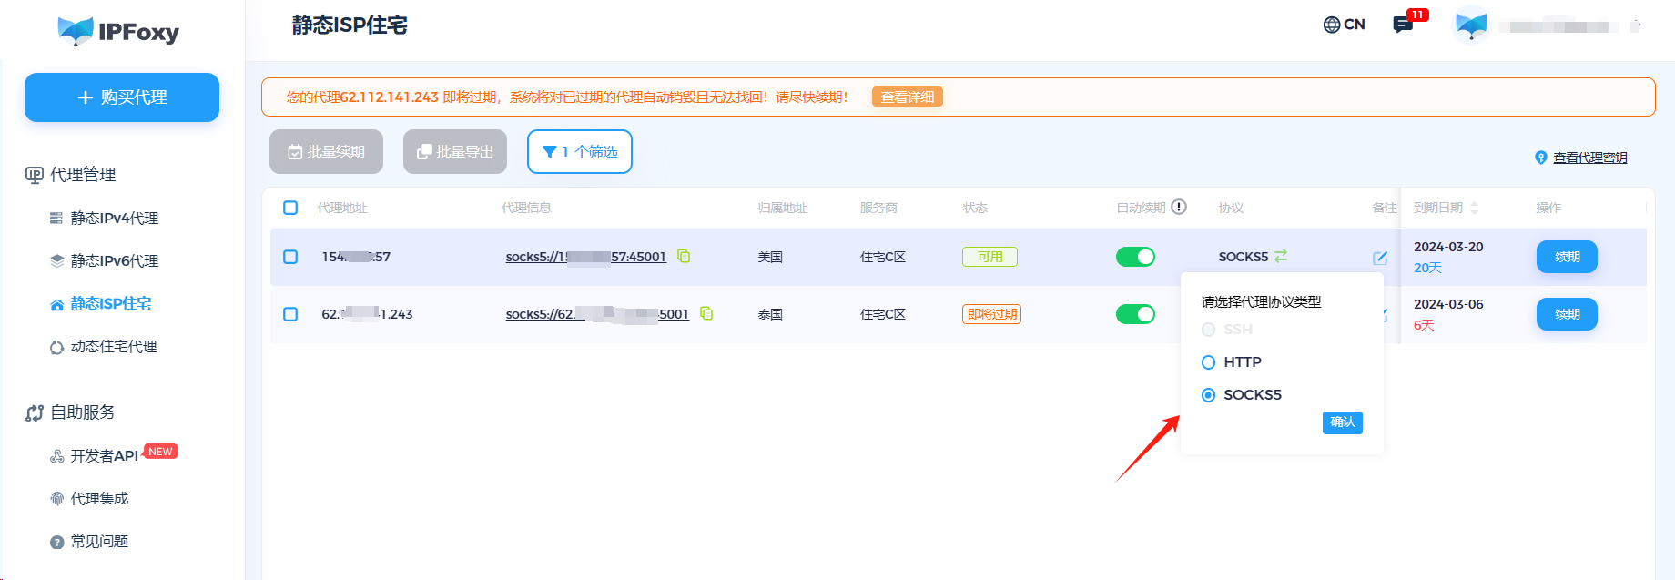Screen dimensions: 1675x580
Task: Click 续期 for the 2024-03-06 row
Action: click(1567, 314)
